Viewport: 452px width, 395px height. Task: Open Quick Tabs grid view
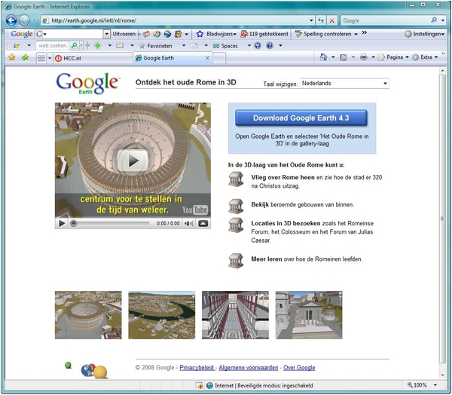pyautogui.click(x=41, y=58)
